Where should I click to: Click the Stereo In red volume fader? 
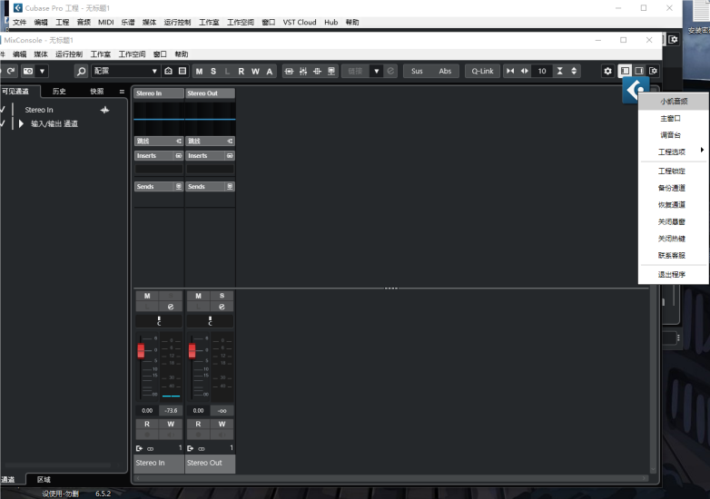141,350
